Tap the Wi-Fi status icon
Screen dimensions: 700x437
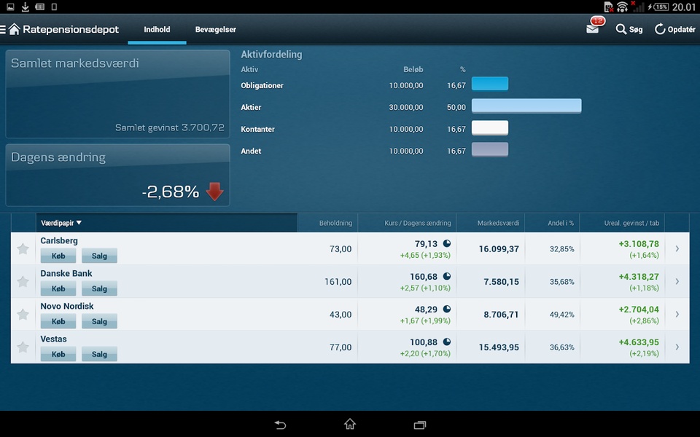click(x=622, y=7)
